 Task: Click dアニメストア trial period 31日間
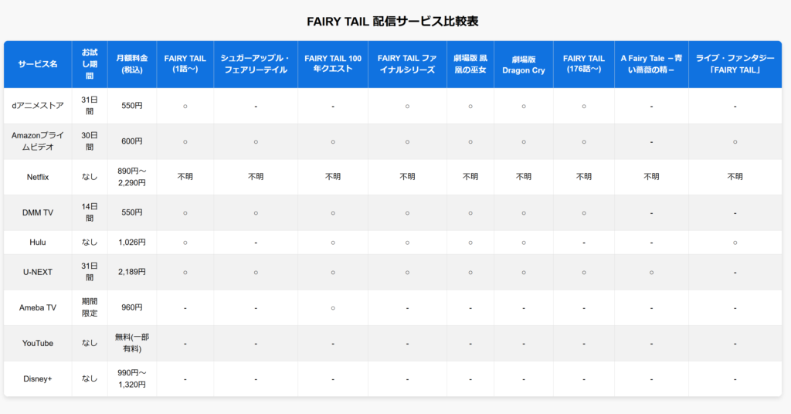click(x=90, y=106)
